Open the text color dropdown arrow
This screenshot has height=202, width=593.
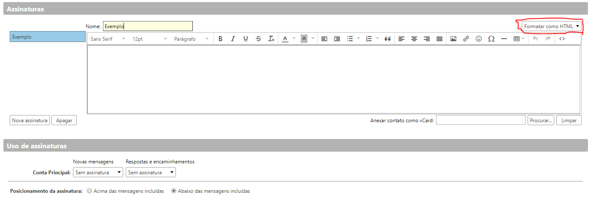[294, 39]
